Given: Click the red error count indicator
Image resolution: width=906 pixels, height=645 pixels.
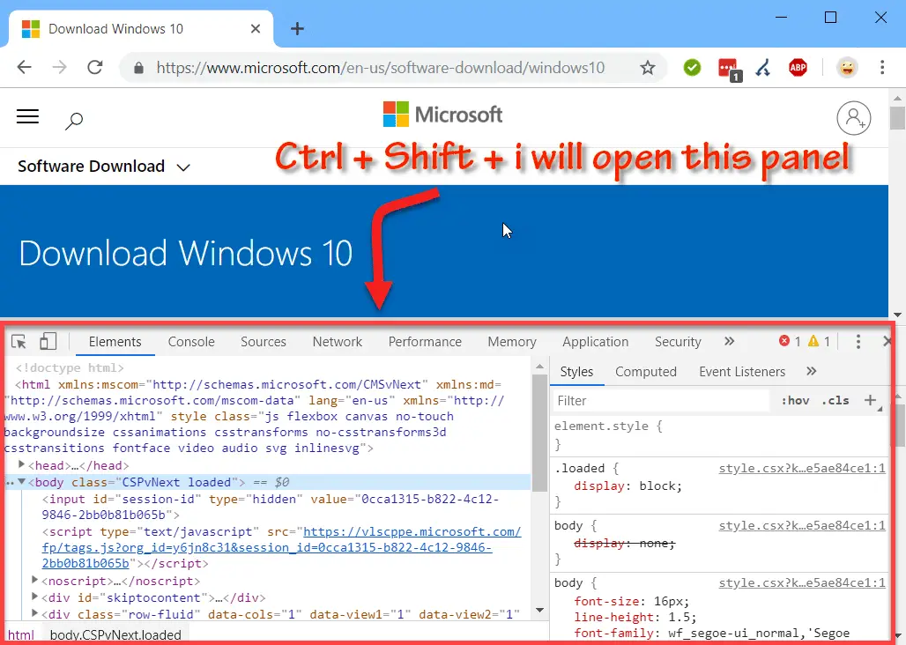Looking at the screenshot, I should pyautogui.click(x=790, y=341).
